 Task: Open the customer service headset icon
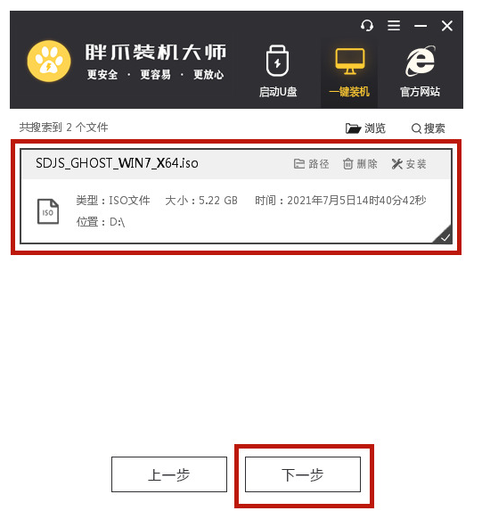(367, 26)
